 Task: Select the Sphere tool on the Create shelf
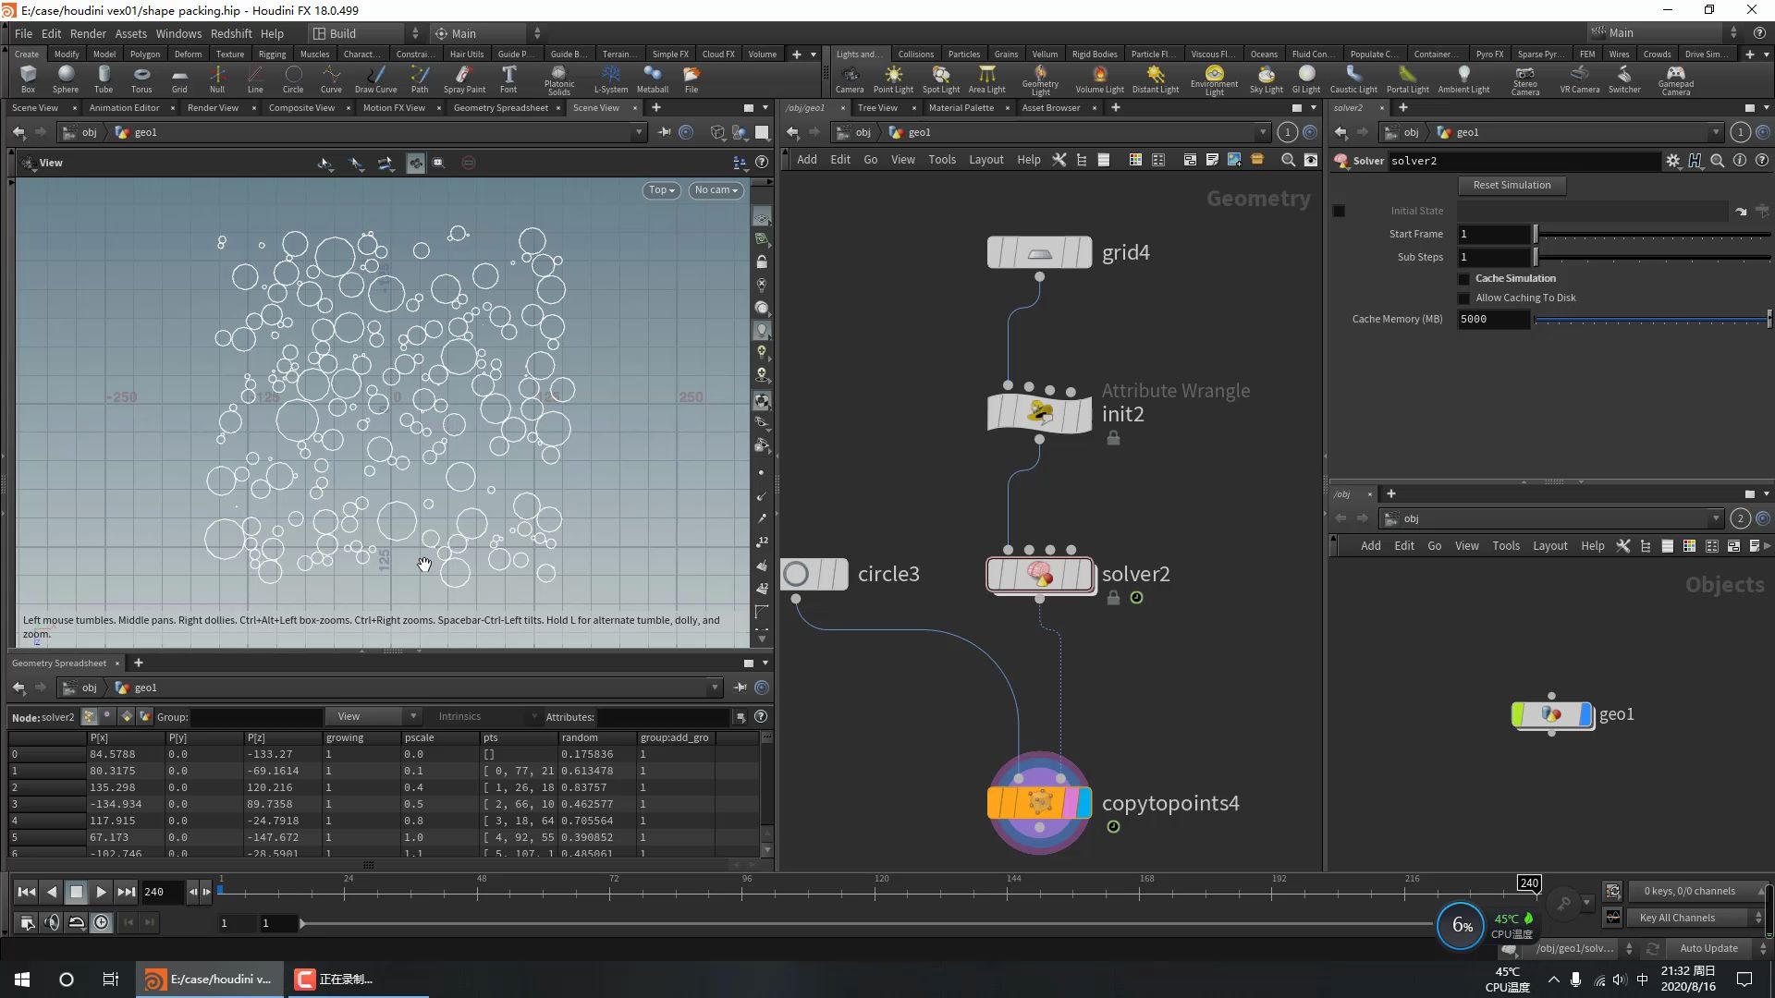(65, 79)
